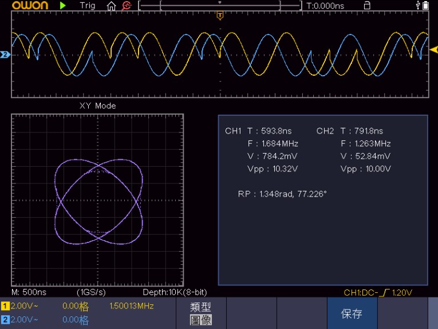Click channel 1 offset 0.00格

click(x=76, y=306)
